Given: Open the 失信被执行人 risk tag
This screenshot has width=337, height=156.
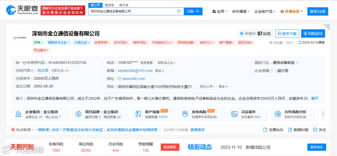Looking at the screenshot, I should 163,42.
